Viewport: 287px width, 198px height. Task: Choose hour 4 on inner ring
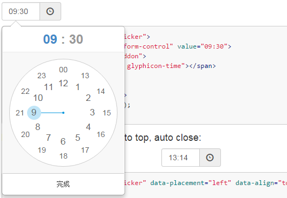tap(88, 127)
